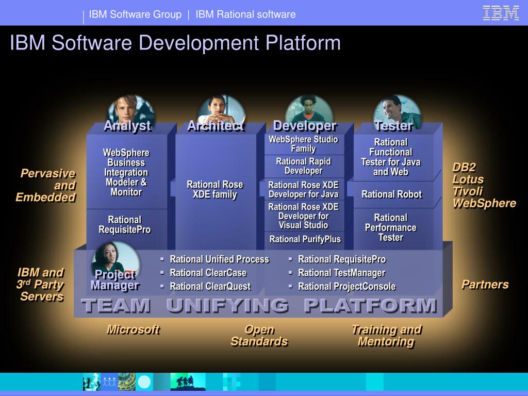
Task: Click the bulleted "Rational RequisitePro" platform item
Action: click(x=342, y=259)
